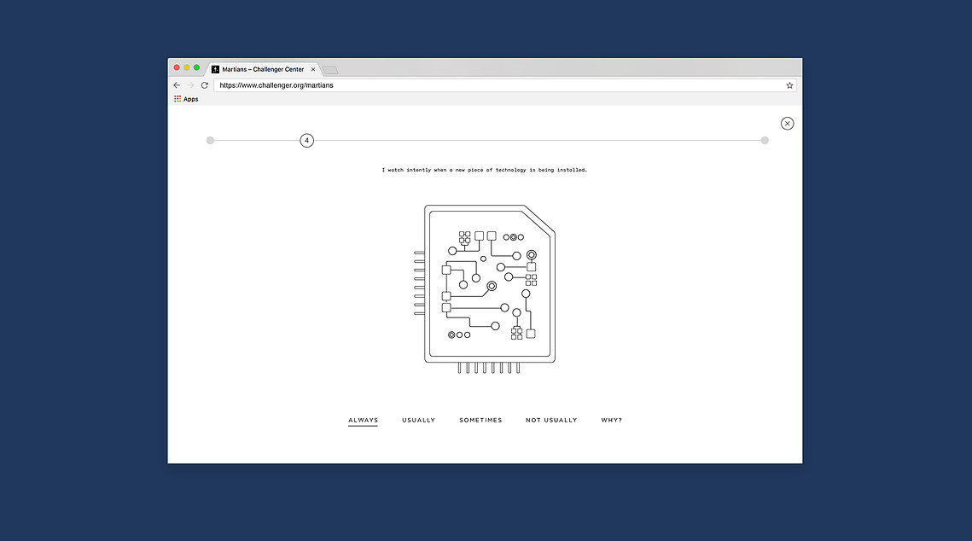
Task: Click the browser back arrow
Action: coord(177,85)
